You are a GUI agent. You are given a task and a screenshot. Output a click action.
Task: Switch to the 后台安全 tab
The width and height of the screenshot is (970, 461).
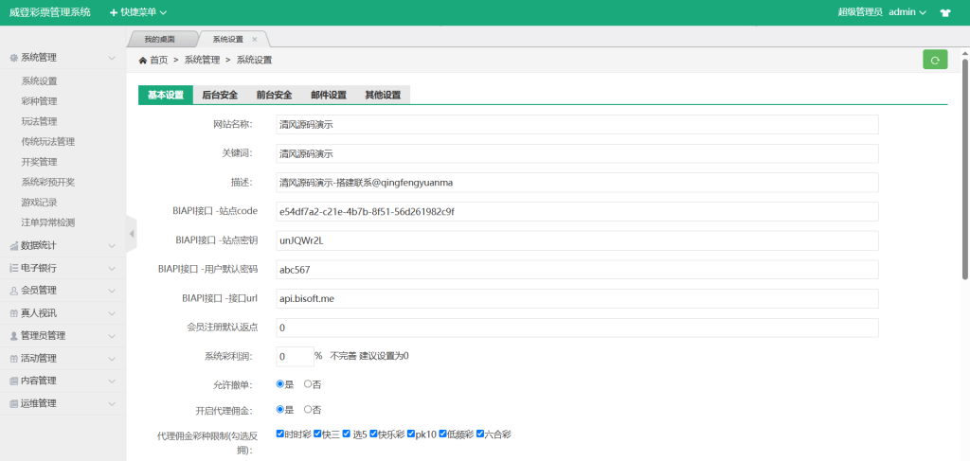(220, 95)
